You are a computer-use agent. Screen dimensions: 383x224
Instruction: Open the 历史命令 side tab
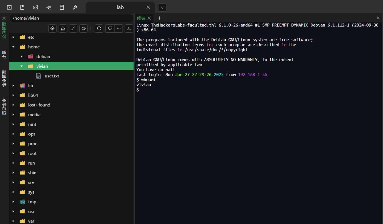[4, 107]
